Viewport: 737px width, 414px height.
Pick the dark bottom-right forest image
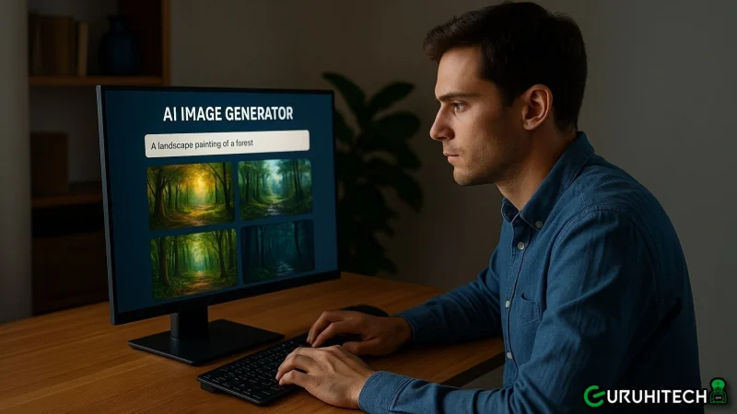(277, 249)
